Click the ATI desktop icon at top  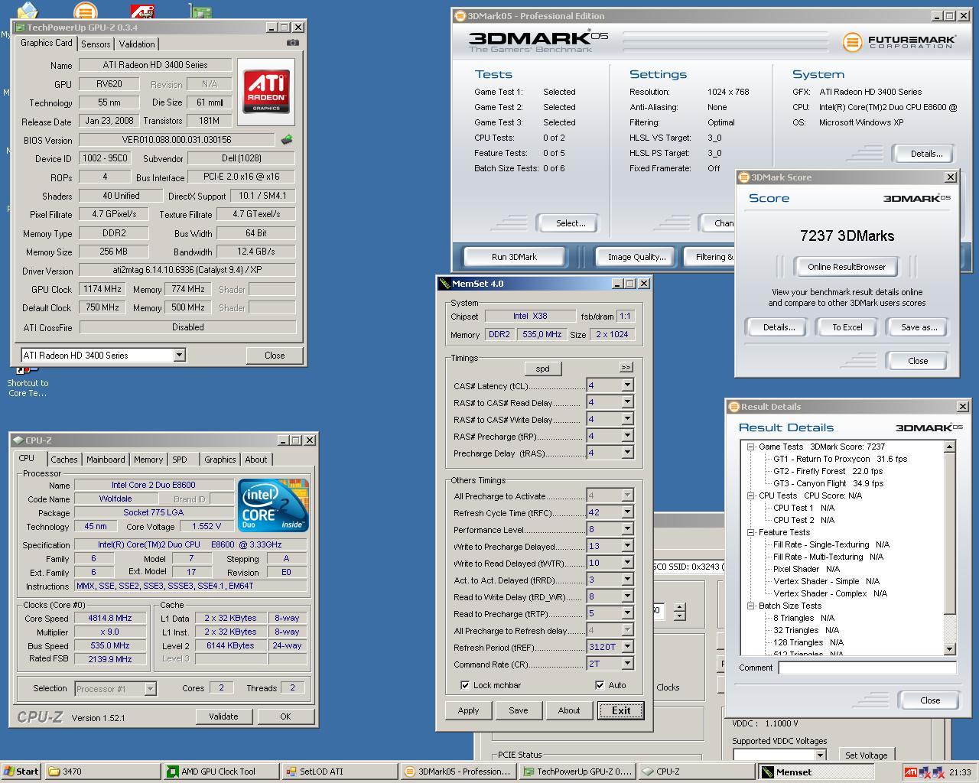pos(142,11)
